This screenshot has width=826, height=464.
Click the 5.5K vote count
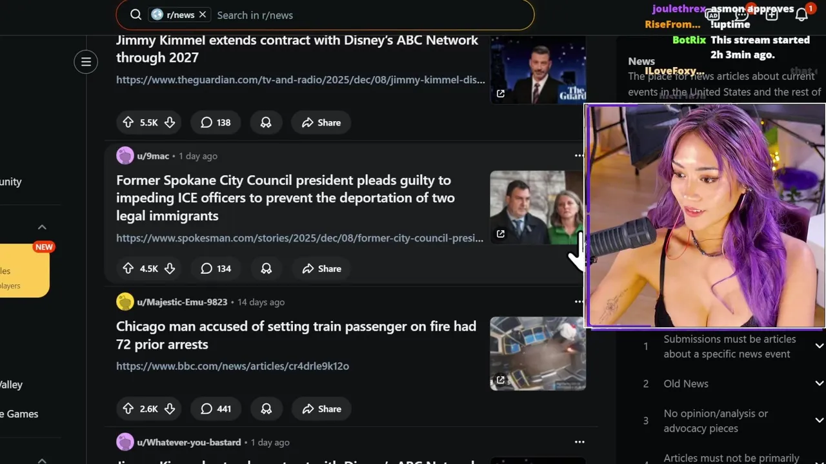click(149, 122)
